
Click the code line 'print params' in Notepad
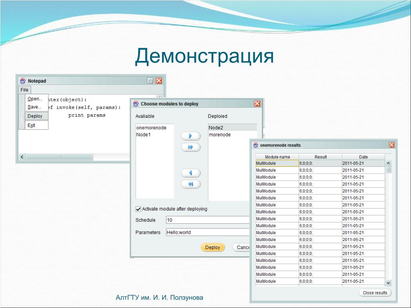pos(87,115)
